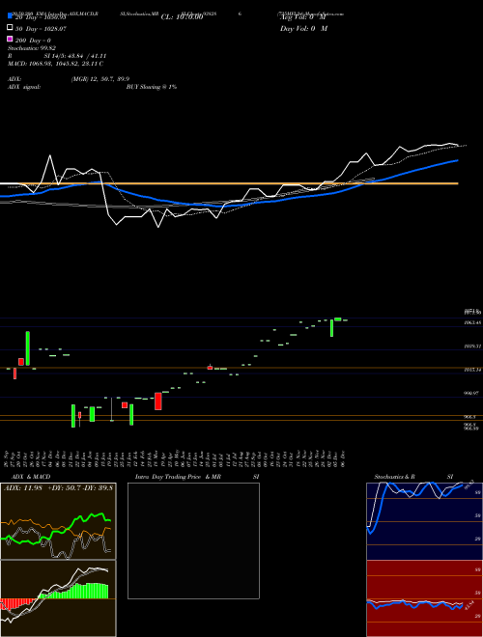
Task: Click the tall green candlestick near the left edge
Action: tap(28, 348)
